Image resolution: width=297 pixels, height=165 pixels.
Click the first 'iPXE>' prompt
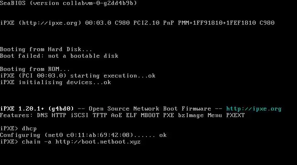(9, 129)
